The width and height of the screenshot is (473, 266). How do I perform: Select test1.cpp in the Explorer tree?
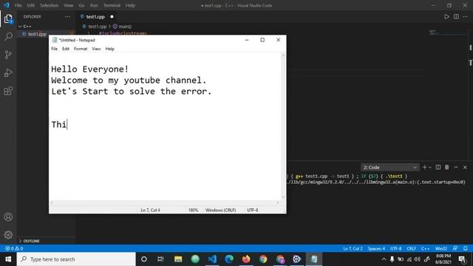coord(46,34)
